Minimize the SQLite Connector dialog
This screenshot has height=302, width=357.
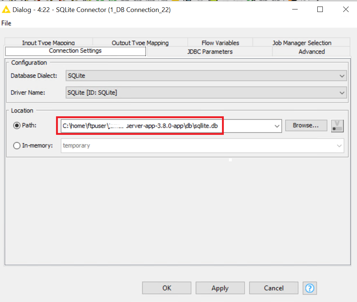(295, 9)
